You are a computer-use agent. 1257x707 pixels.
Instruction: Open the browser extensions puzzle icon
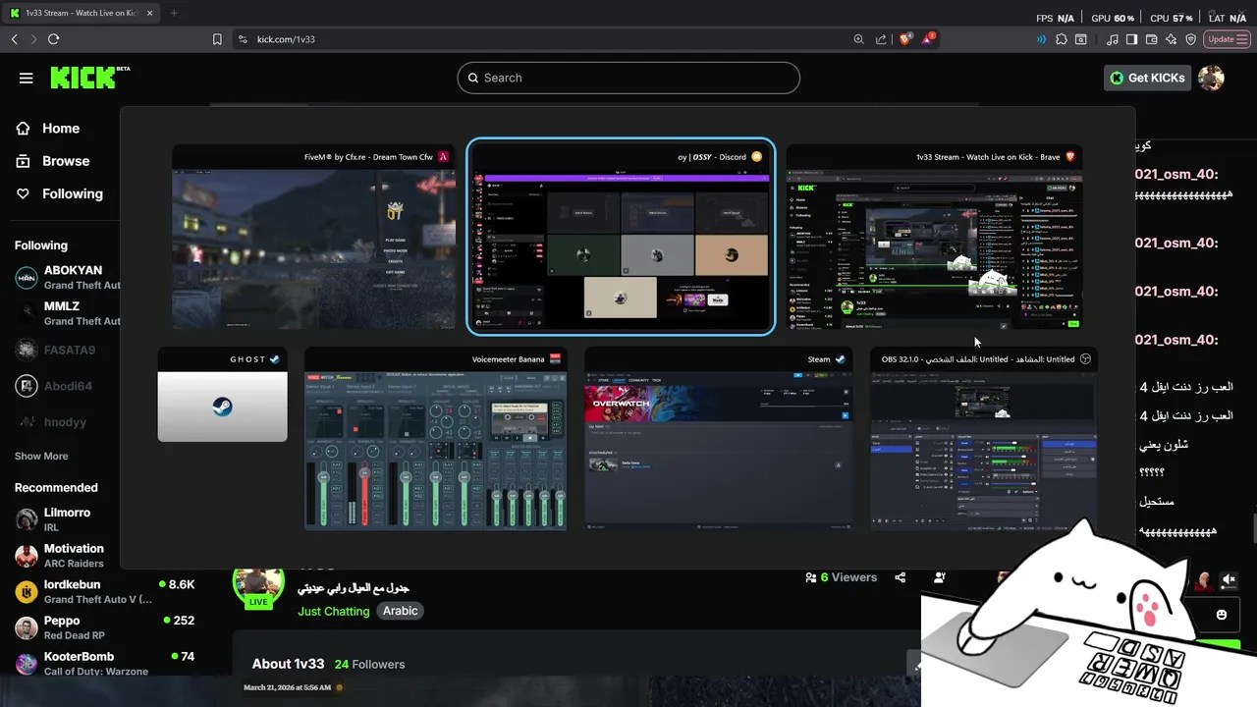1062,39
